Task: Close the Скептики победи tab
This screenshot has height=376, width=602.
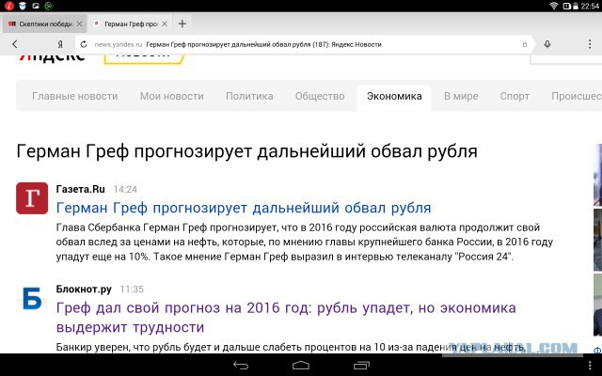Action: [79, 23]
